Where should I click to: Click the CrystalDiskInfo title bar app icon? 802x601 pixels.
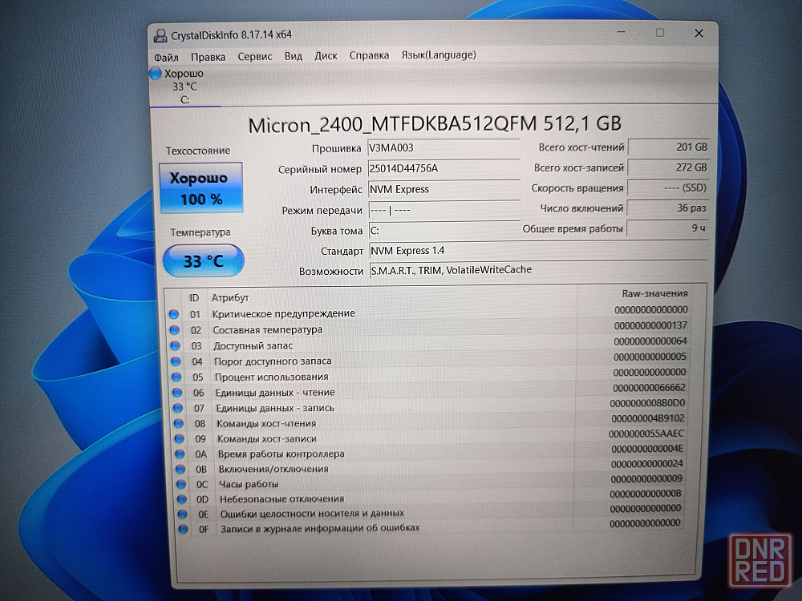(x=160, y=34)
